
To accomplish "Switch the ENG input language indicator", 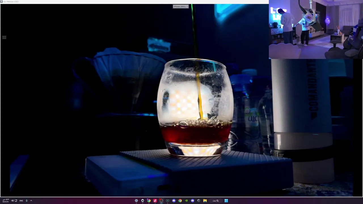I will click(21, 201).
